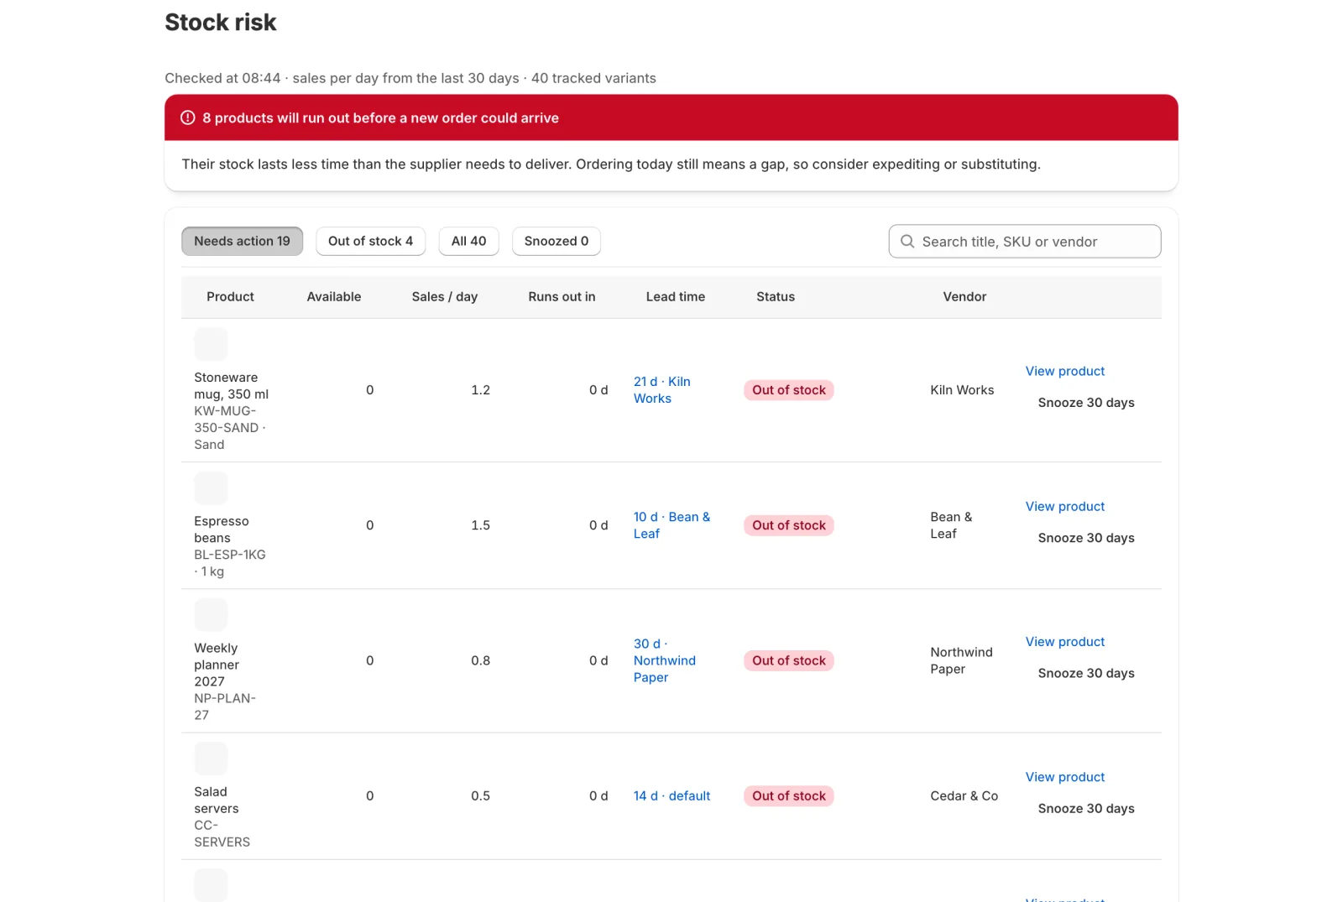Click the Kiln Works vendor cell
This screenshot has height=902, width=1343.
tap(962, 390)
